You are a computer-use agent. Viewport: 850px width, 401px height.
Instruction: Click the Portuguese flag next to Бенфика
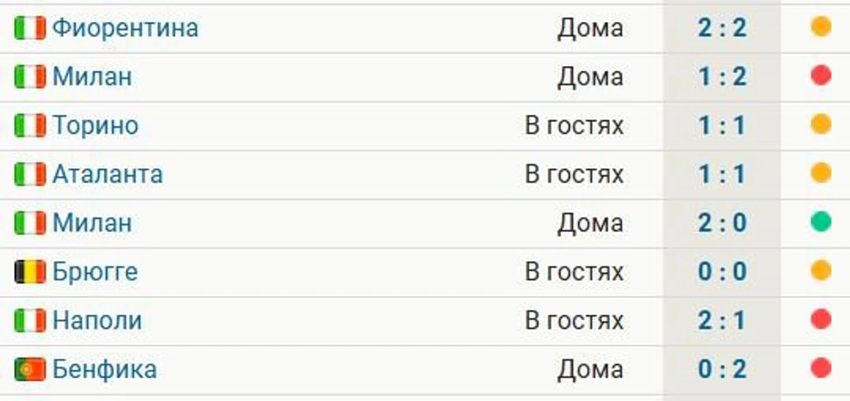pyautogui.click(x=30, y=370)
